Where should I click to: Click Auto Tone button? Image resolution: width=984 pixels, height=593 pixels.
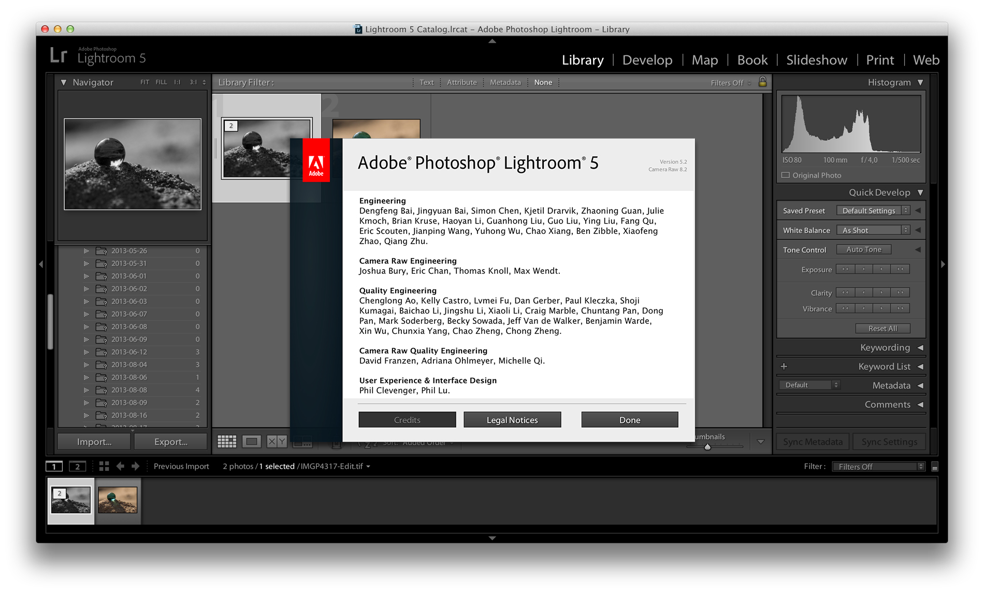(x=864, y=249)
